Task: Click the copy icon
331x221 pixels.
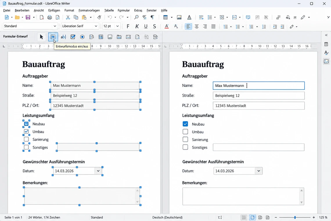Action: coord(76,17)
